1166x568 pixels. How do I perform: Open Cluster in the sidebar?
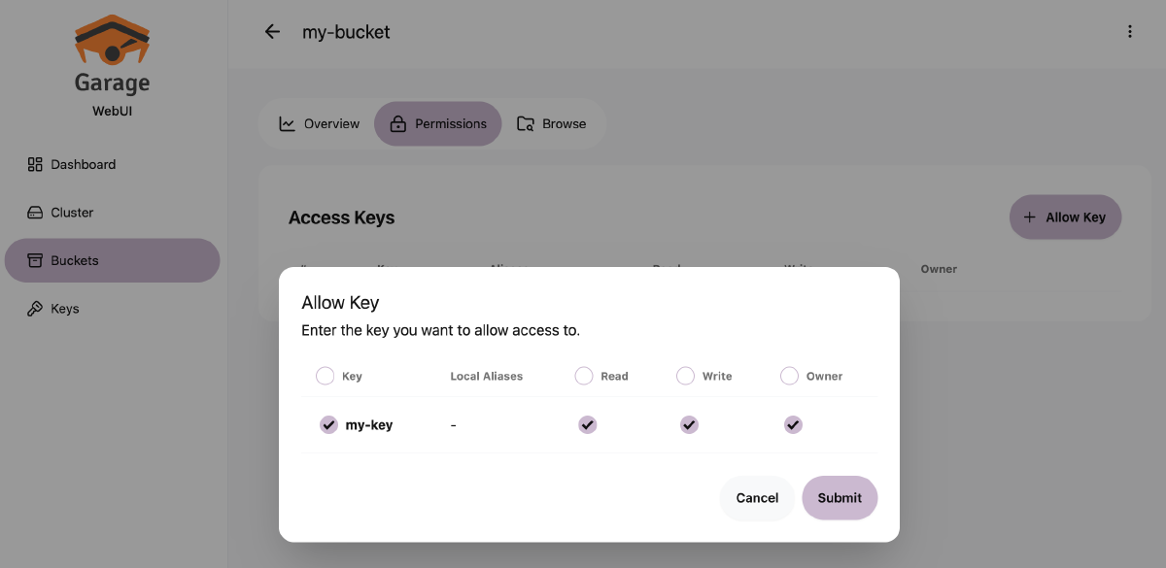113,213
